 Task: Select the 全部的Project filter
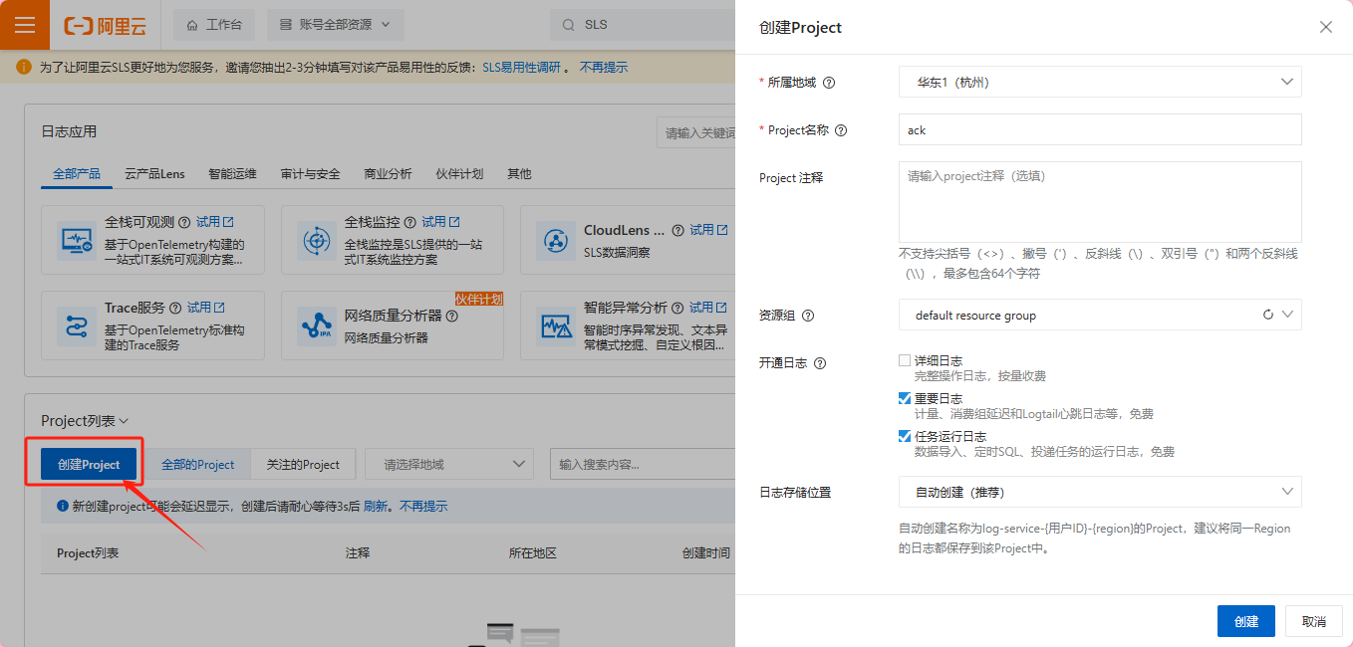tap(198, 465)
